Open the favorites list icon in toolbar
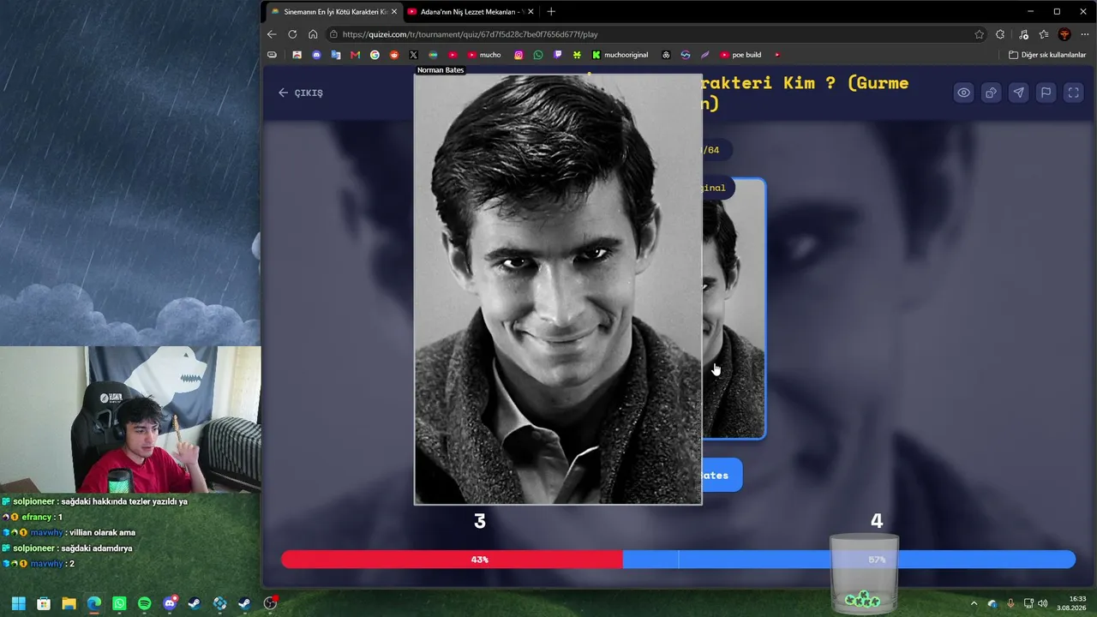Viewport: 1097px width, 617px height. (x=1044, y=34)
